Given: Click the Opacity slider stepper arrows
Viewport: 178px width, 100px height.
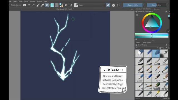Looking at the screenshot, I should 143,5.
